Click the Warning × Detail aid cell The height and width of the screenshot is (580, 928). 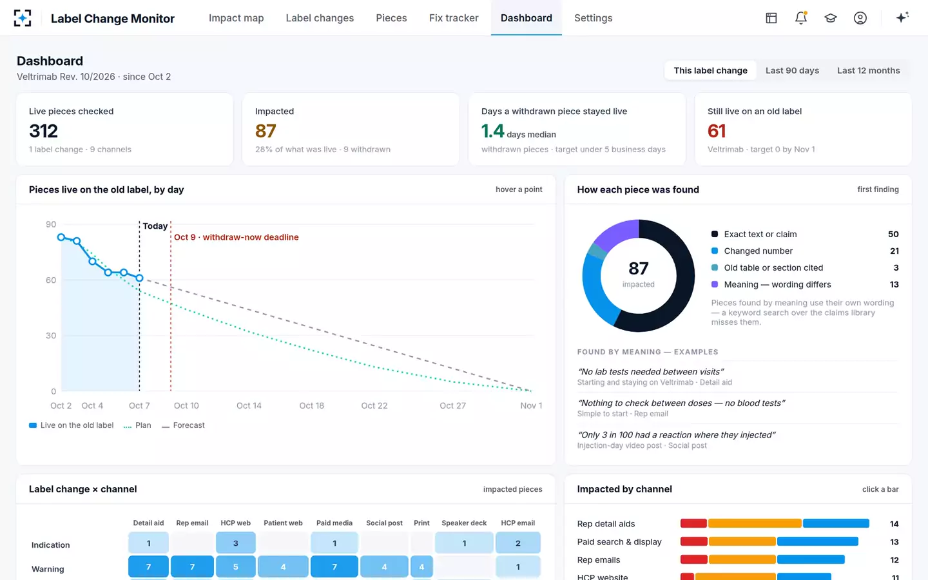click(148, 566)
